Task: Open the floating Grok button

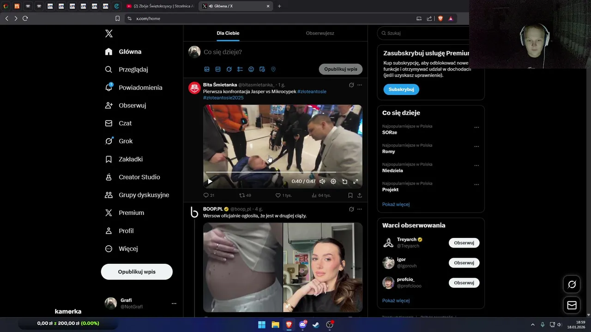Action: (x=572, y=284)
